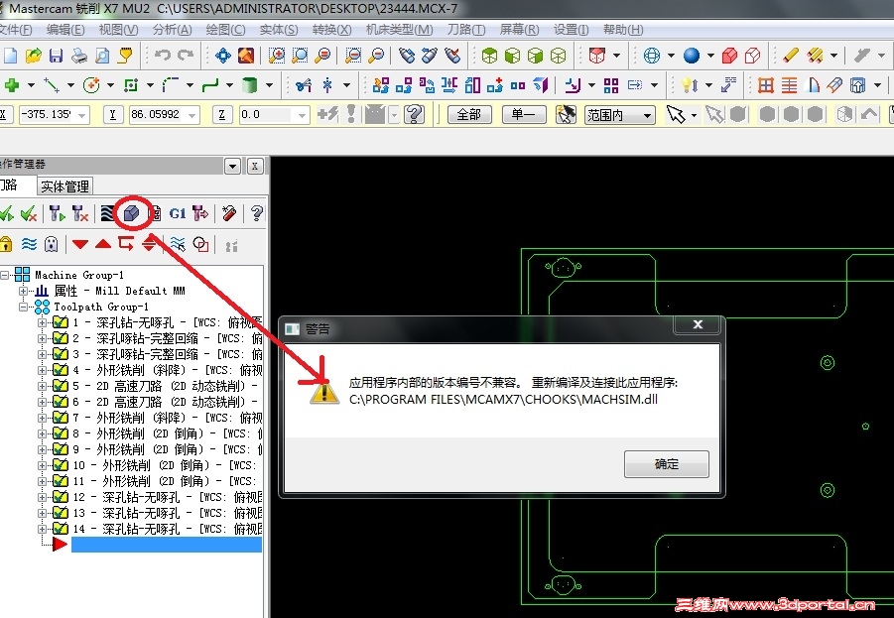Click the New file icon

click(x=10, y=56)
